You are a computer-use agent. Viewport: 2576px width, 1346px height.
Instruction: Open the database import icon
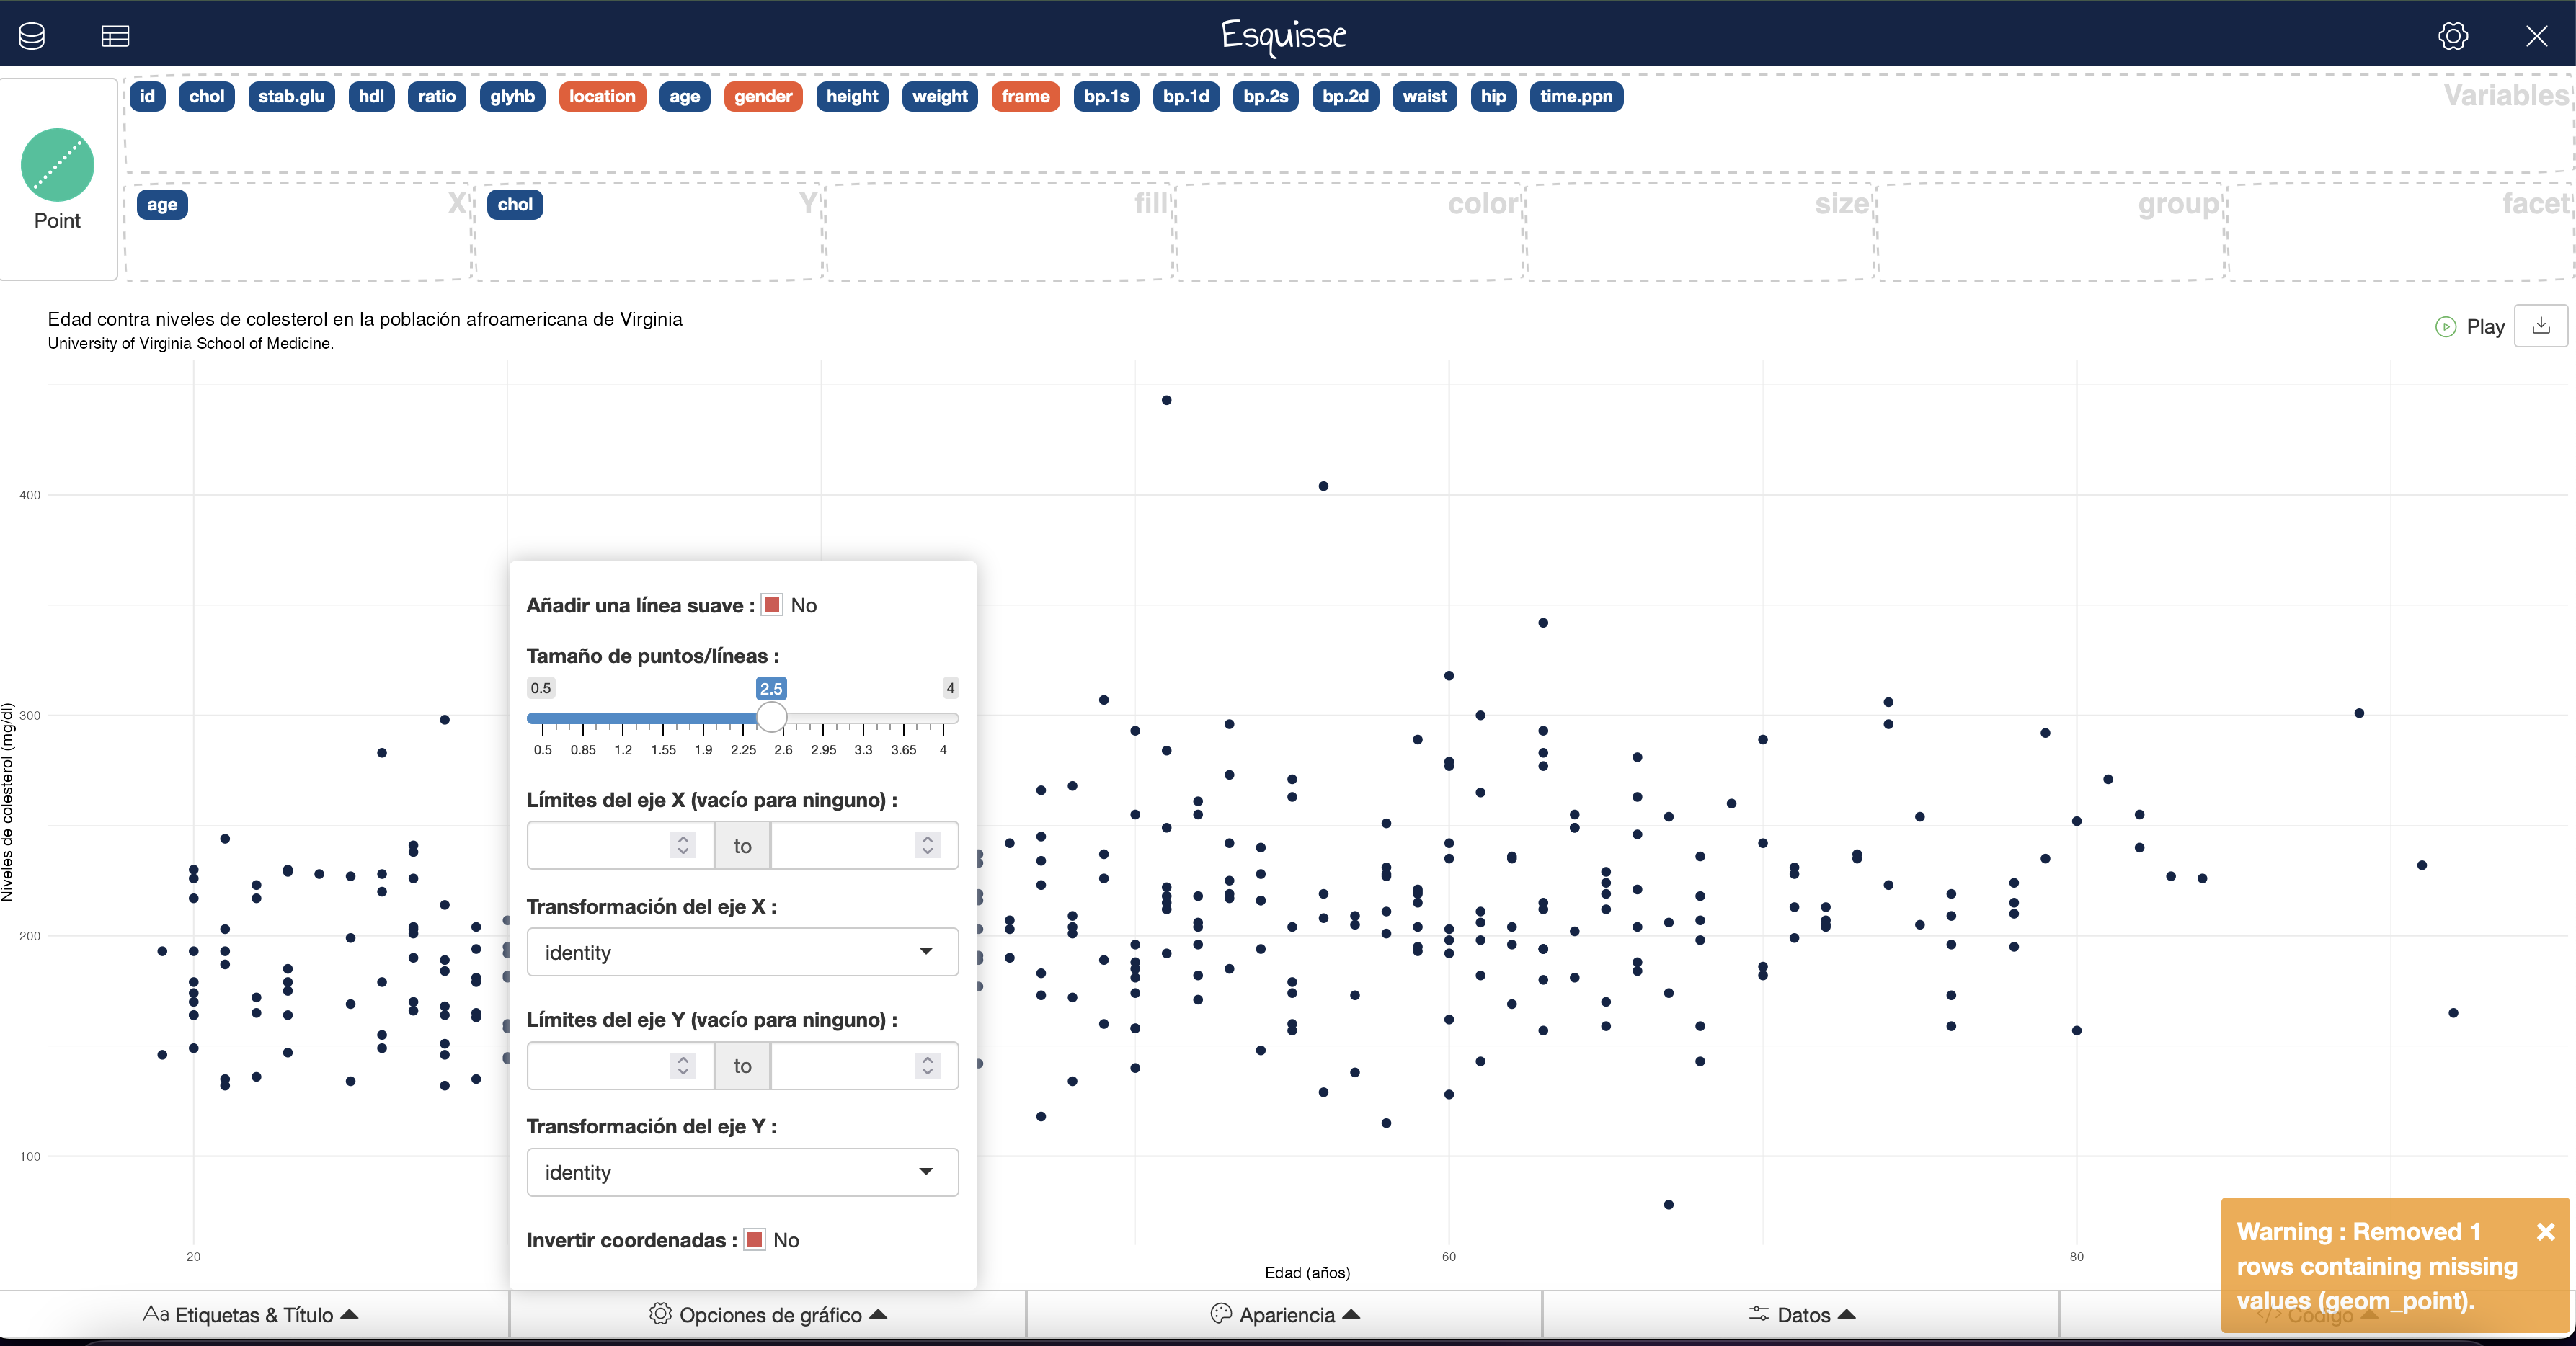(32, 37)
